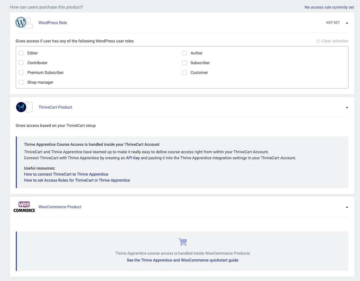Open How to connect ThriveCart link
Screen dimensions: 360x281
click(x=66, y=174)
